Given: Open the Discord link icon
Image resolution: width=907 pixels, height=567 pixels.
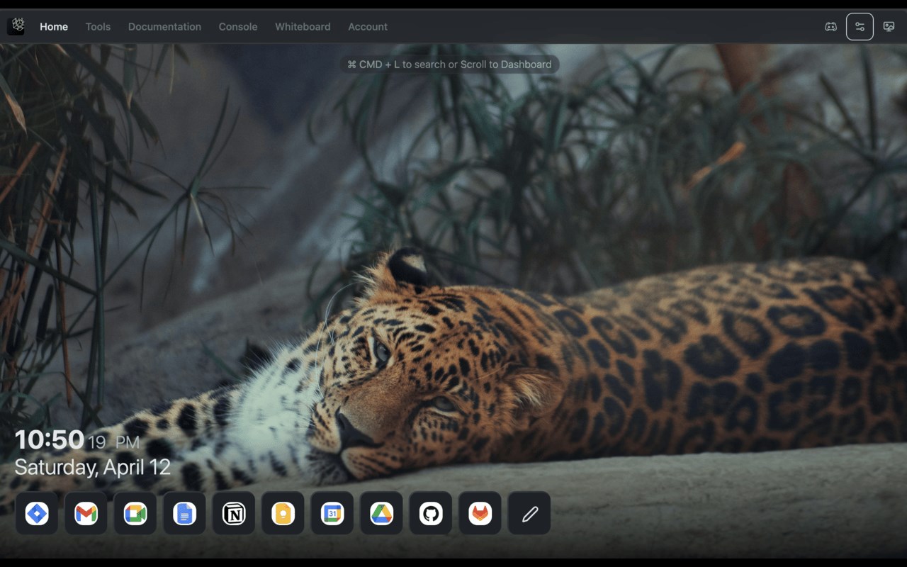Looking at the screenshot, I should [x=830, y=27].
